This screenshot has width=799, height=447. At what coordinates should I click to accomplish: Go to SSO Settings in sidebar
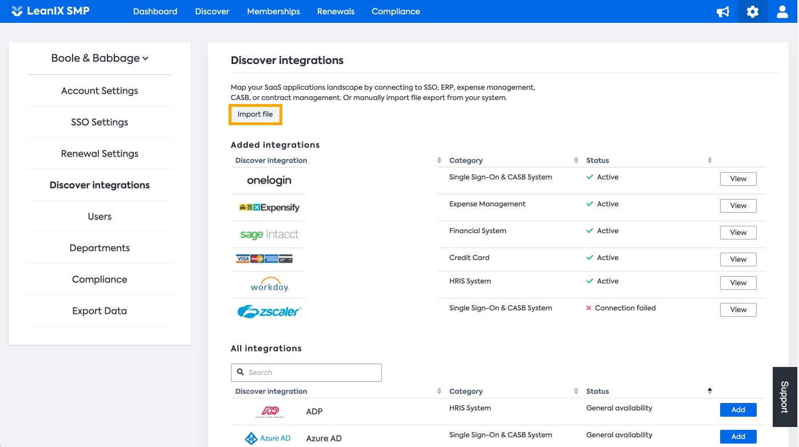pyautogui.click(x=99, y=122)
